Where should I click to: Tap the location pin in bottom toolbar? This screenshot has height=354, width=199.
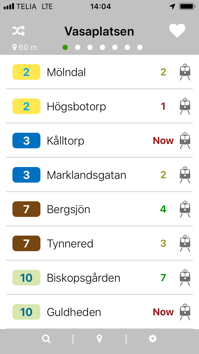pyautogui.click(x=99, y=338)
